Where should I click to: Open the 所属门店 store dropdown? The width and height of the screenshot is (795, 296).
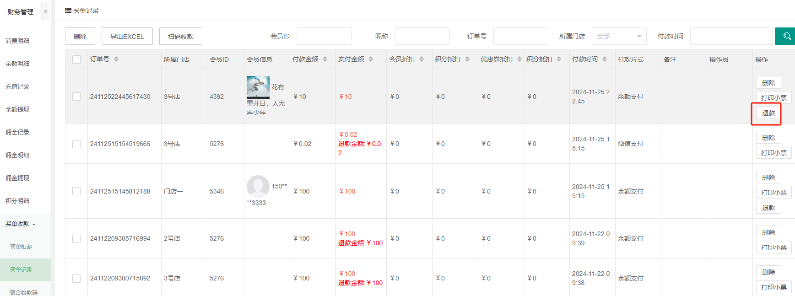pyautogui.click(x=619, y=36)
